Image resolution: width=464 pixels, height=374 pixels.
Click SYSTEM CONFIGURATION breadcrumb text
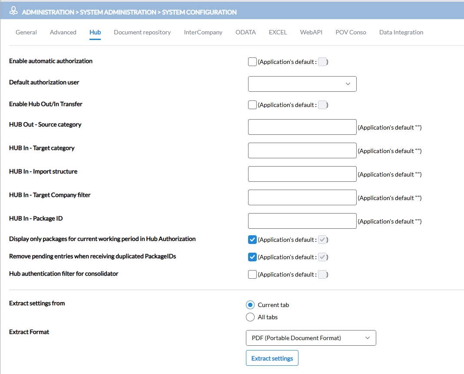point(199,12)
